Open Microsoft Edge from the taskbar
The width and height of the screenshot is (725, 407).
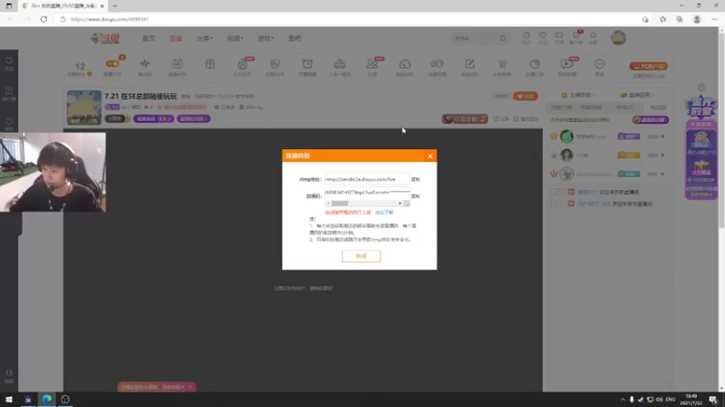47,400
